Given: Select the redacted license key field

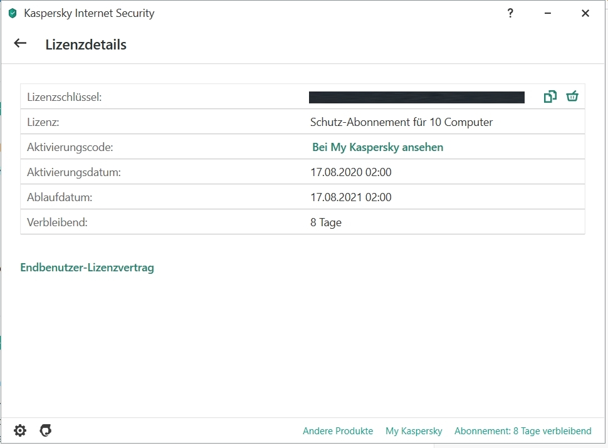Looking at the screenshot, I should [x=417, y=97].
